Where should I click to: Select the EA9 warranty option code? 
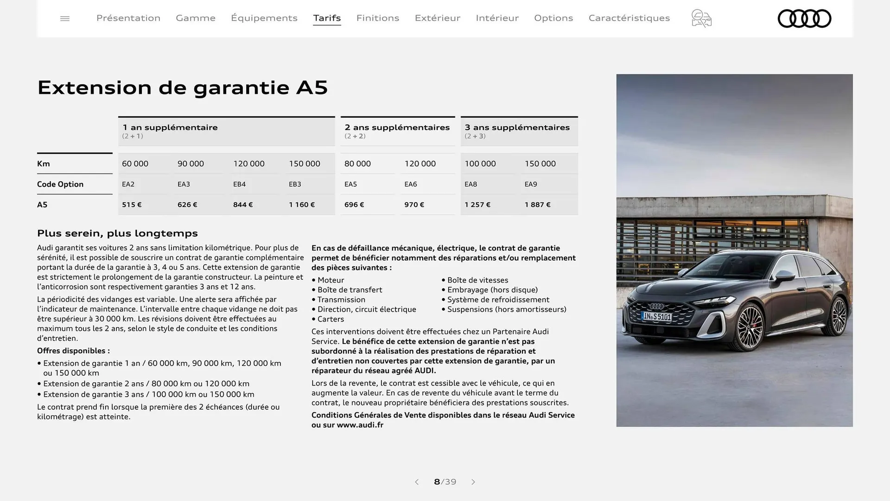pos(530,184)
